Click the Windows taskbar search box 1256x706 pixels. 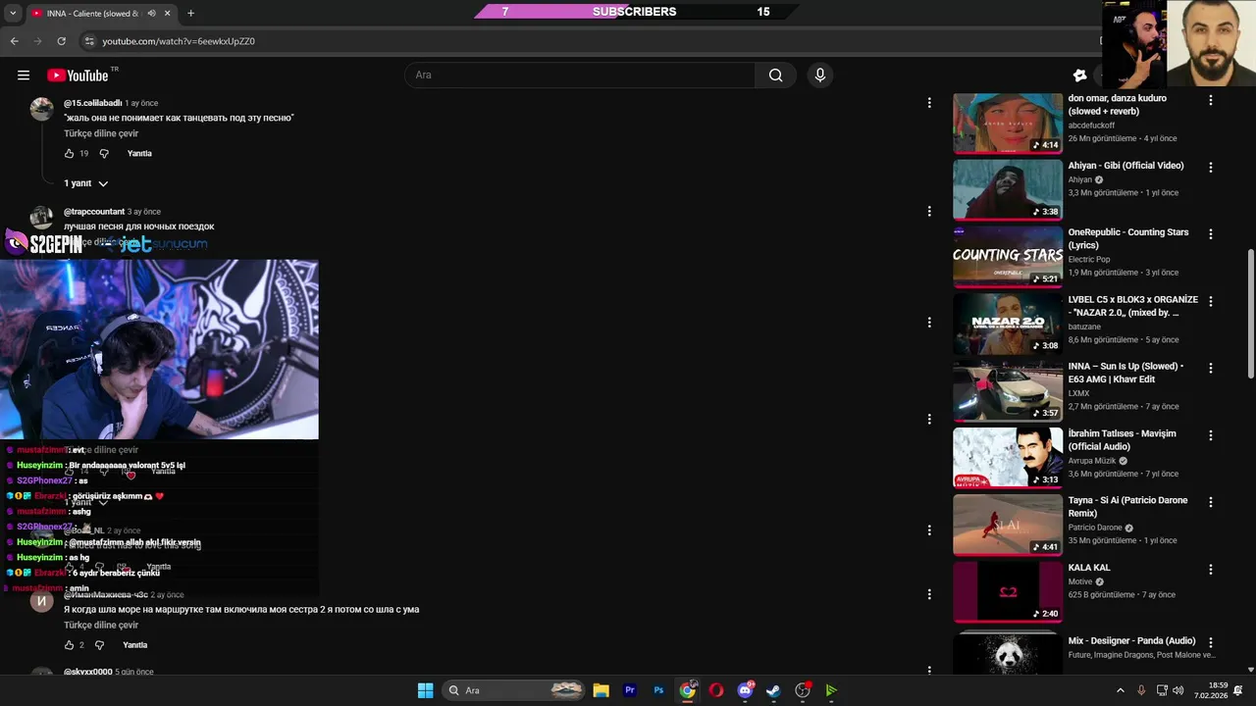(514, 690)
